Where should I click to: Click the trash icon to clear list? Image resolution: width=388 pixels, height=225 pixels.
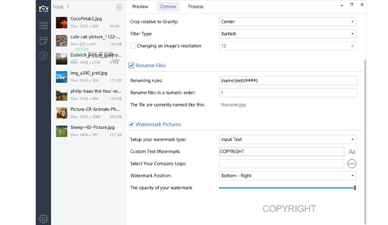119,7
